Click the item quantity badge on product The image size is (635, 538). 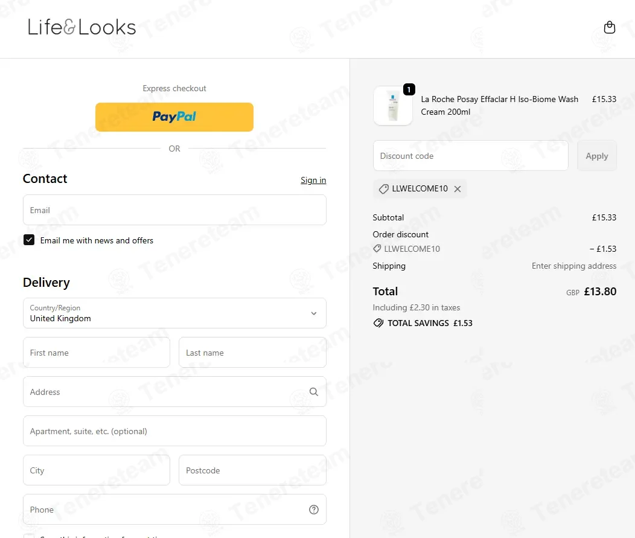409,89
